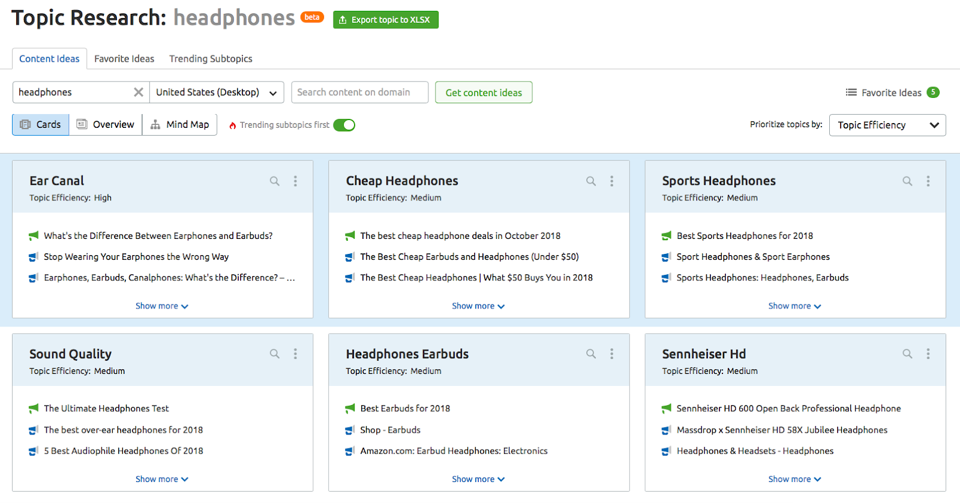Expand Show more on Ear Canal card

pos(162,306)
